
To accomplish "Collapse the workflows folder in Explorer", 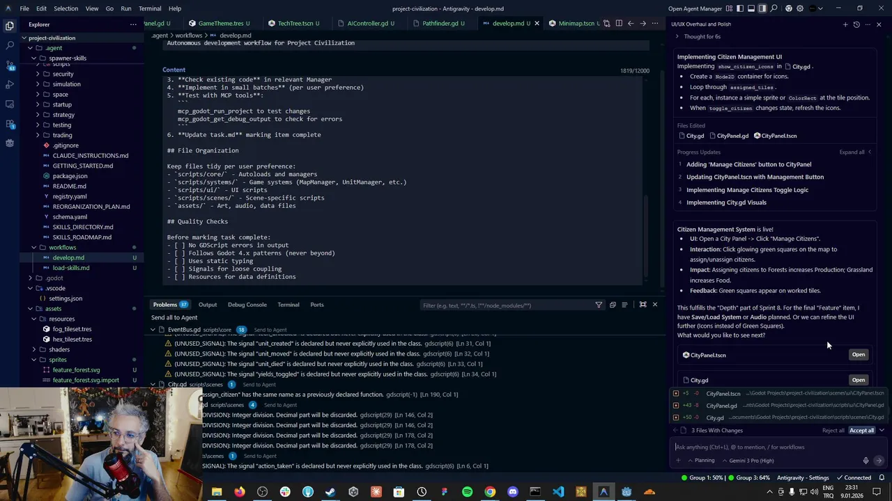I will [x=33, y=247].
